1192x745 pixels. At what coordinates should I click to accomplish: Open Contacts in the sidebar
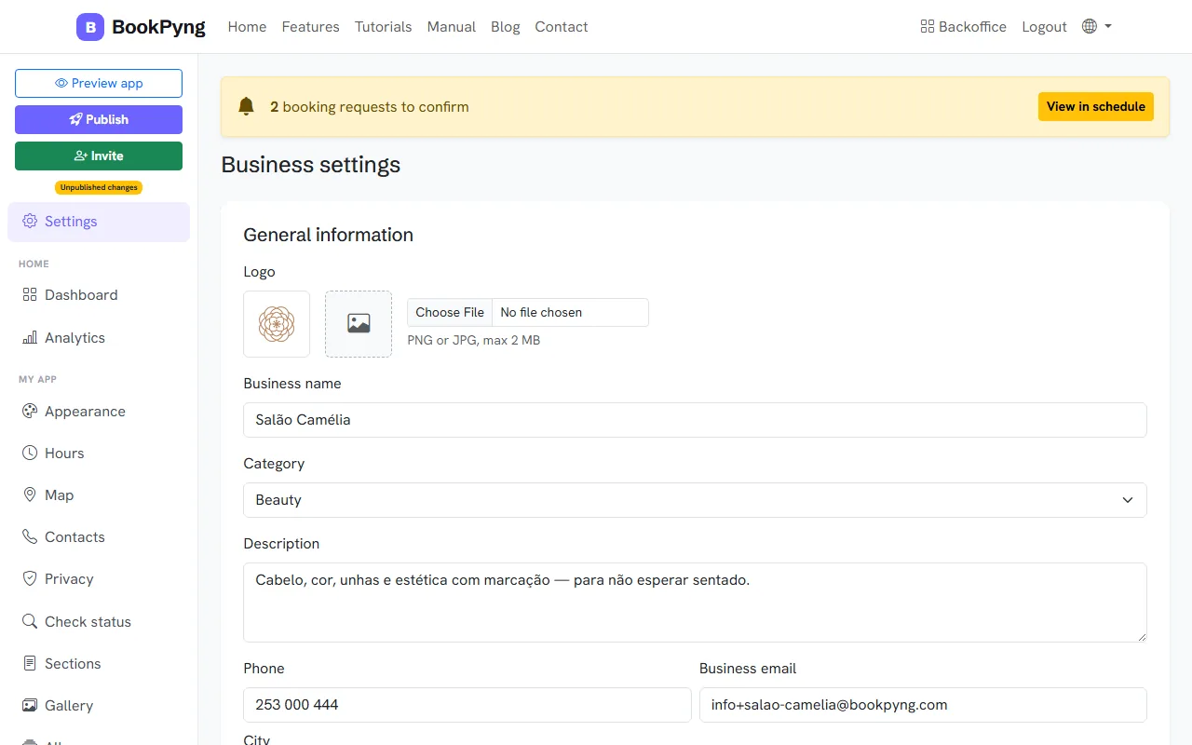(x=99, y=537)
